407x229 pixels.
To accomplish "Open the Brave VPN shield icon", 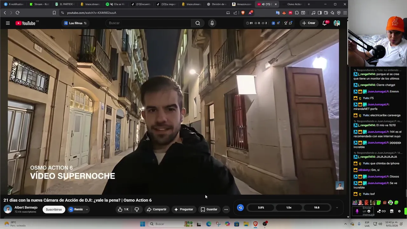I will point(339,13).
